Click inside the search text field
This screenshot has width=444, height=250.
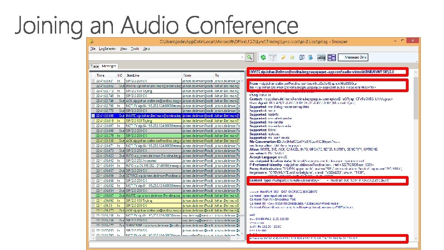[x=164, y=58]
